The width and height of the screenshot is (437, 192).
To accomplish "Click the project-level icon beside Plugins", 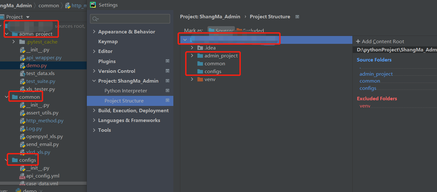I will [167, 61].
